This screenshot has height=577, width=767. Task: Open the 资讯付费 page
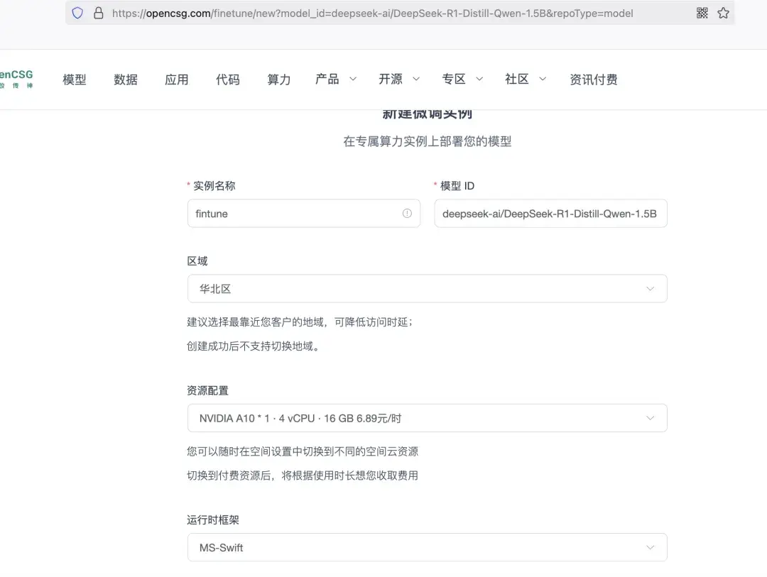click(x=594, y=79)
